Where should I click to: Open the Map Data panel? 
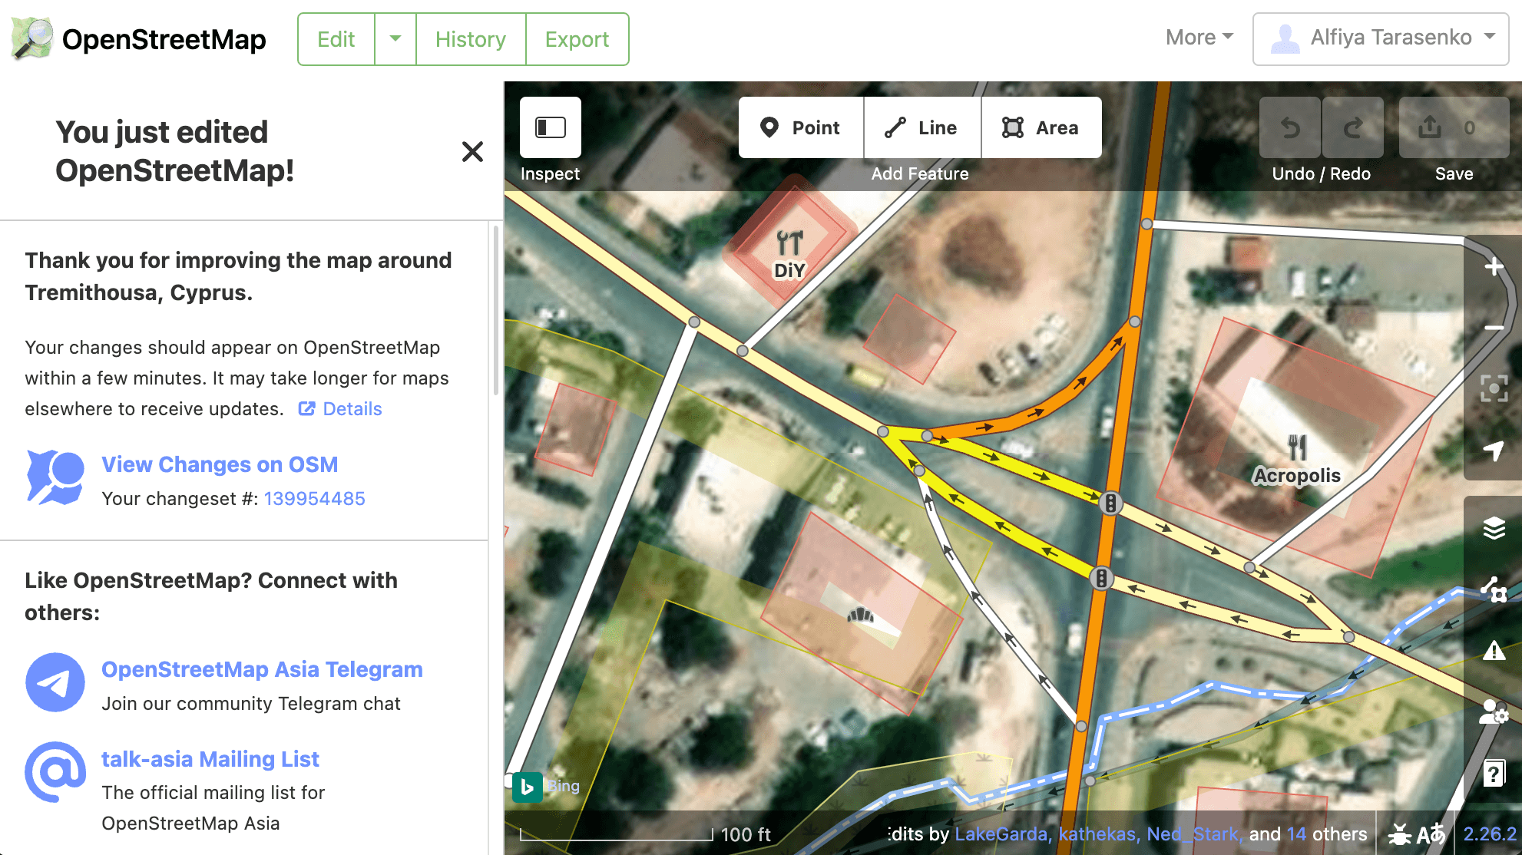(x=1494, y=589)
